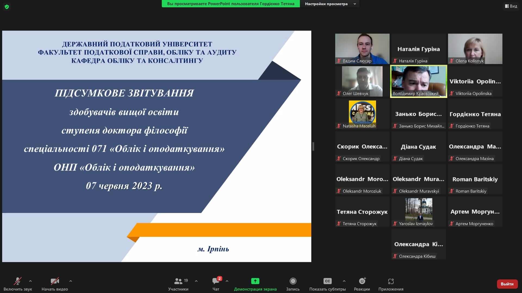Select Олександра Кібиш participant tile
Screen dimensions: 522x293
(x=419, y=244)
